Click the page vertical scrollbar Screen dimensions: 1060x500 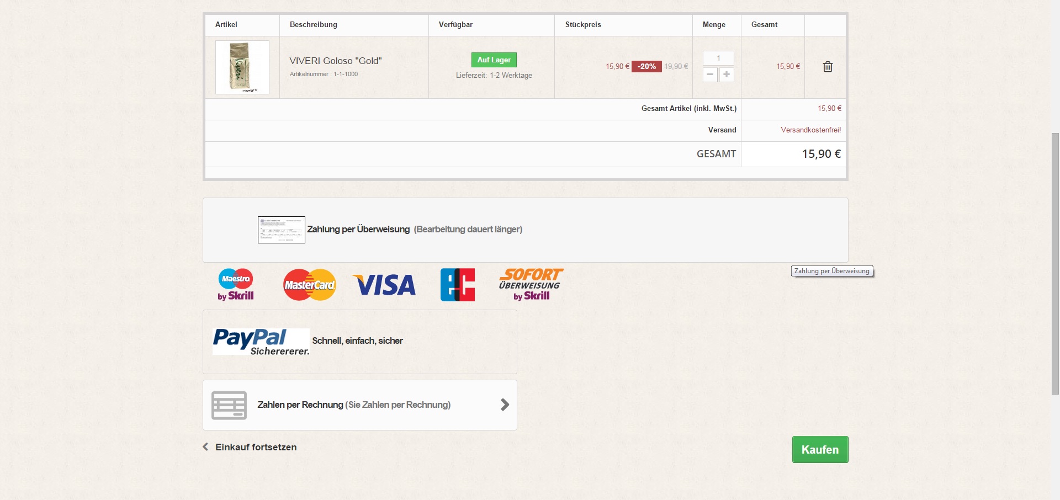(x=1055, y=263)
